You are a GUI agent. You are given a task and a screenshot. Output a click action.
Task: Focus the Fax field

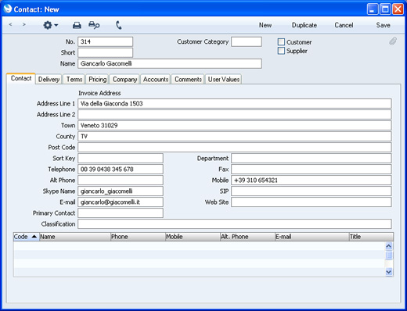point(312,170)
